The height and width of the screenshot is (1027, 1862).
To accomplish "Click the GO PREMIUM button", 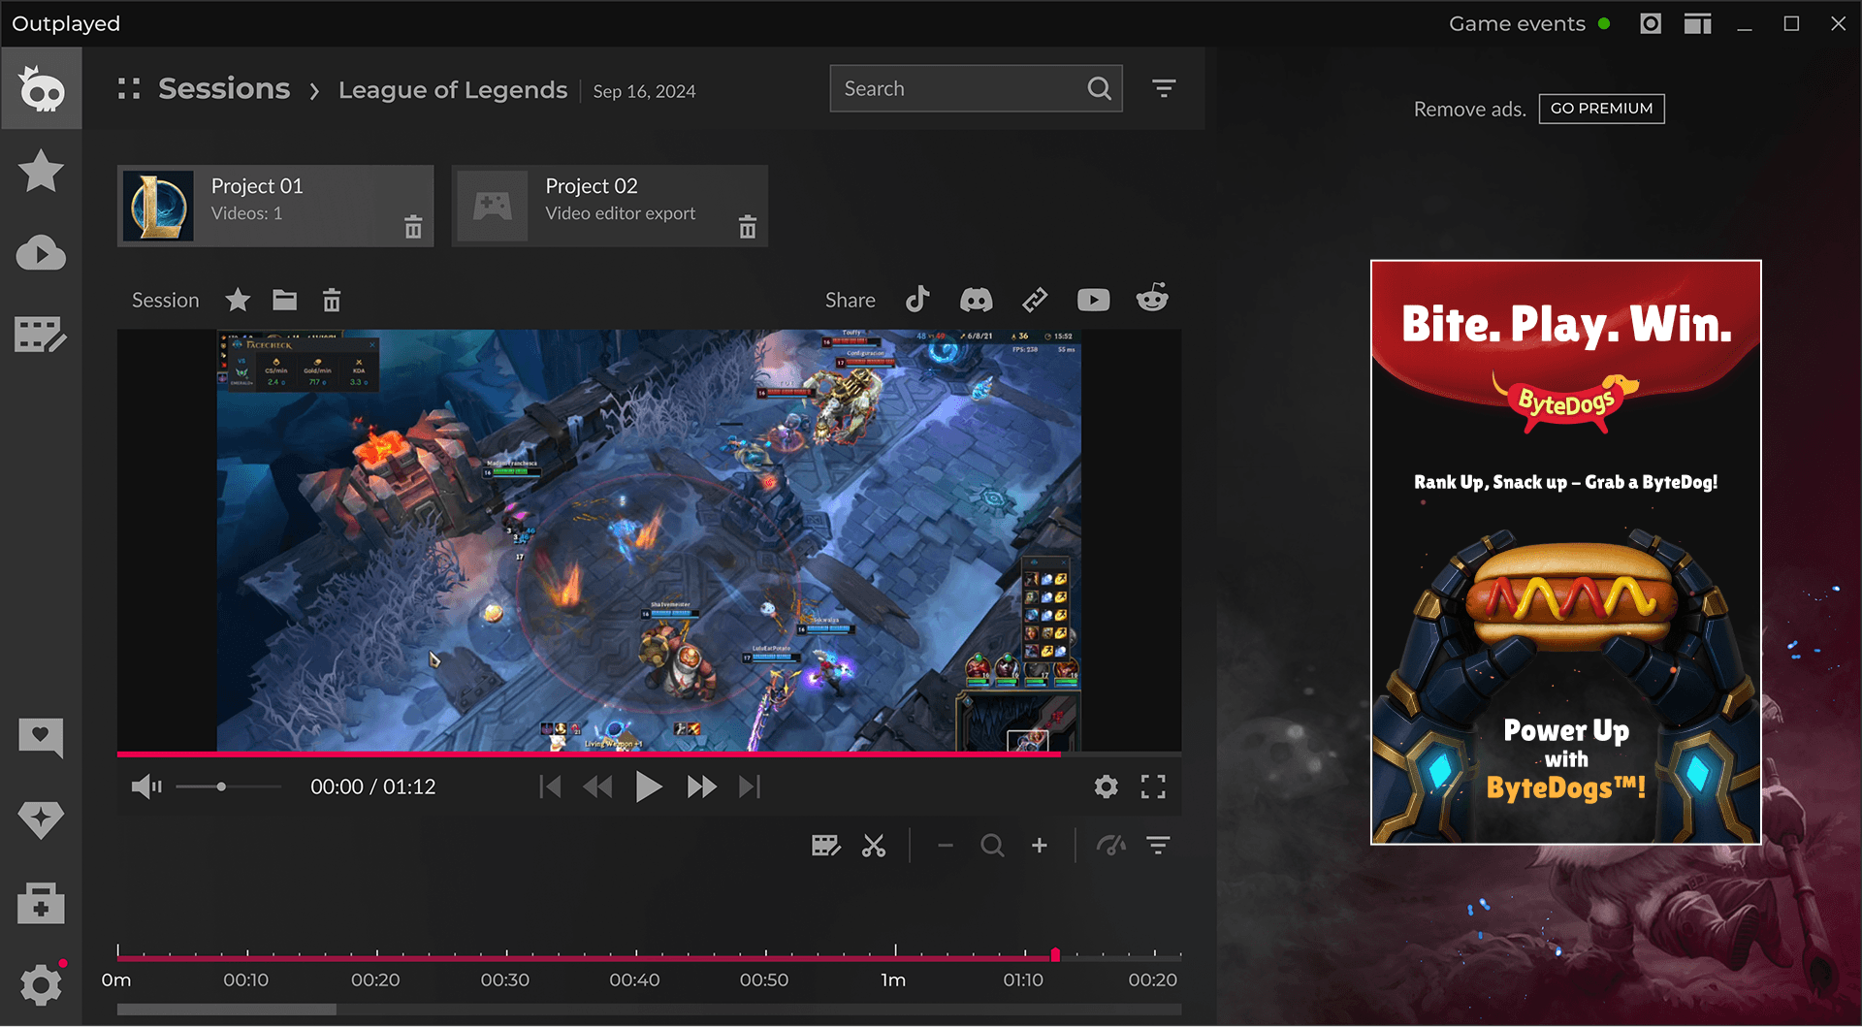I will point(1601,109).
